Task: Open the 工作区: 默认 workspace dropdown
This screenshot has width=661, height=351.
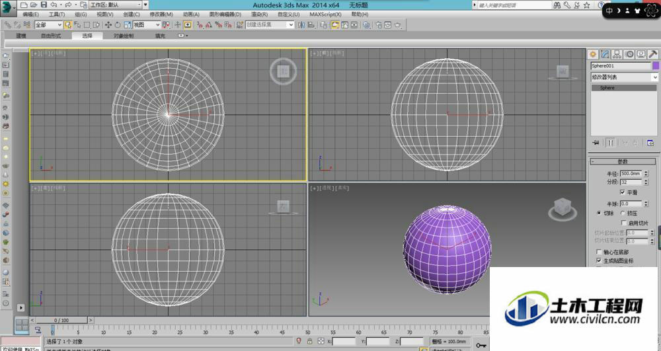Action: 116,5
